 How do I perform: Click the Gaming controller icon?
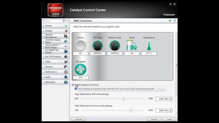tap(66, 67)
